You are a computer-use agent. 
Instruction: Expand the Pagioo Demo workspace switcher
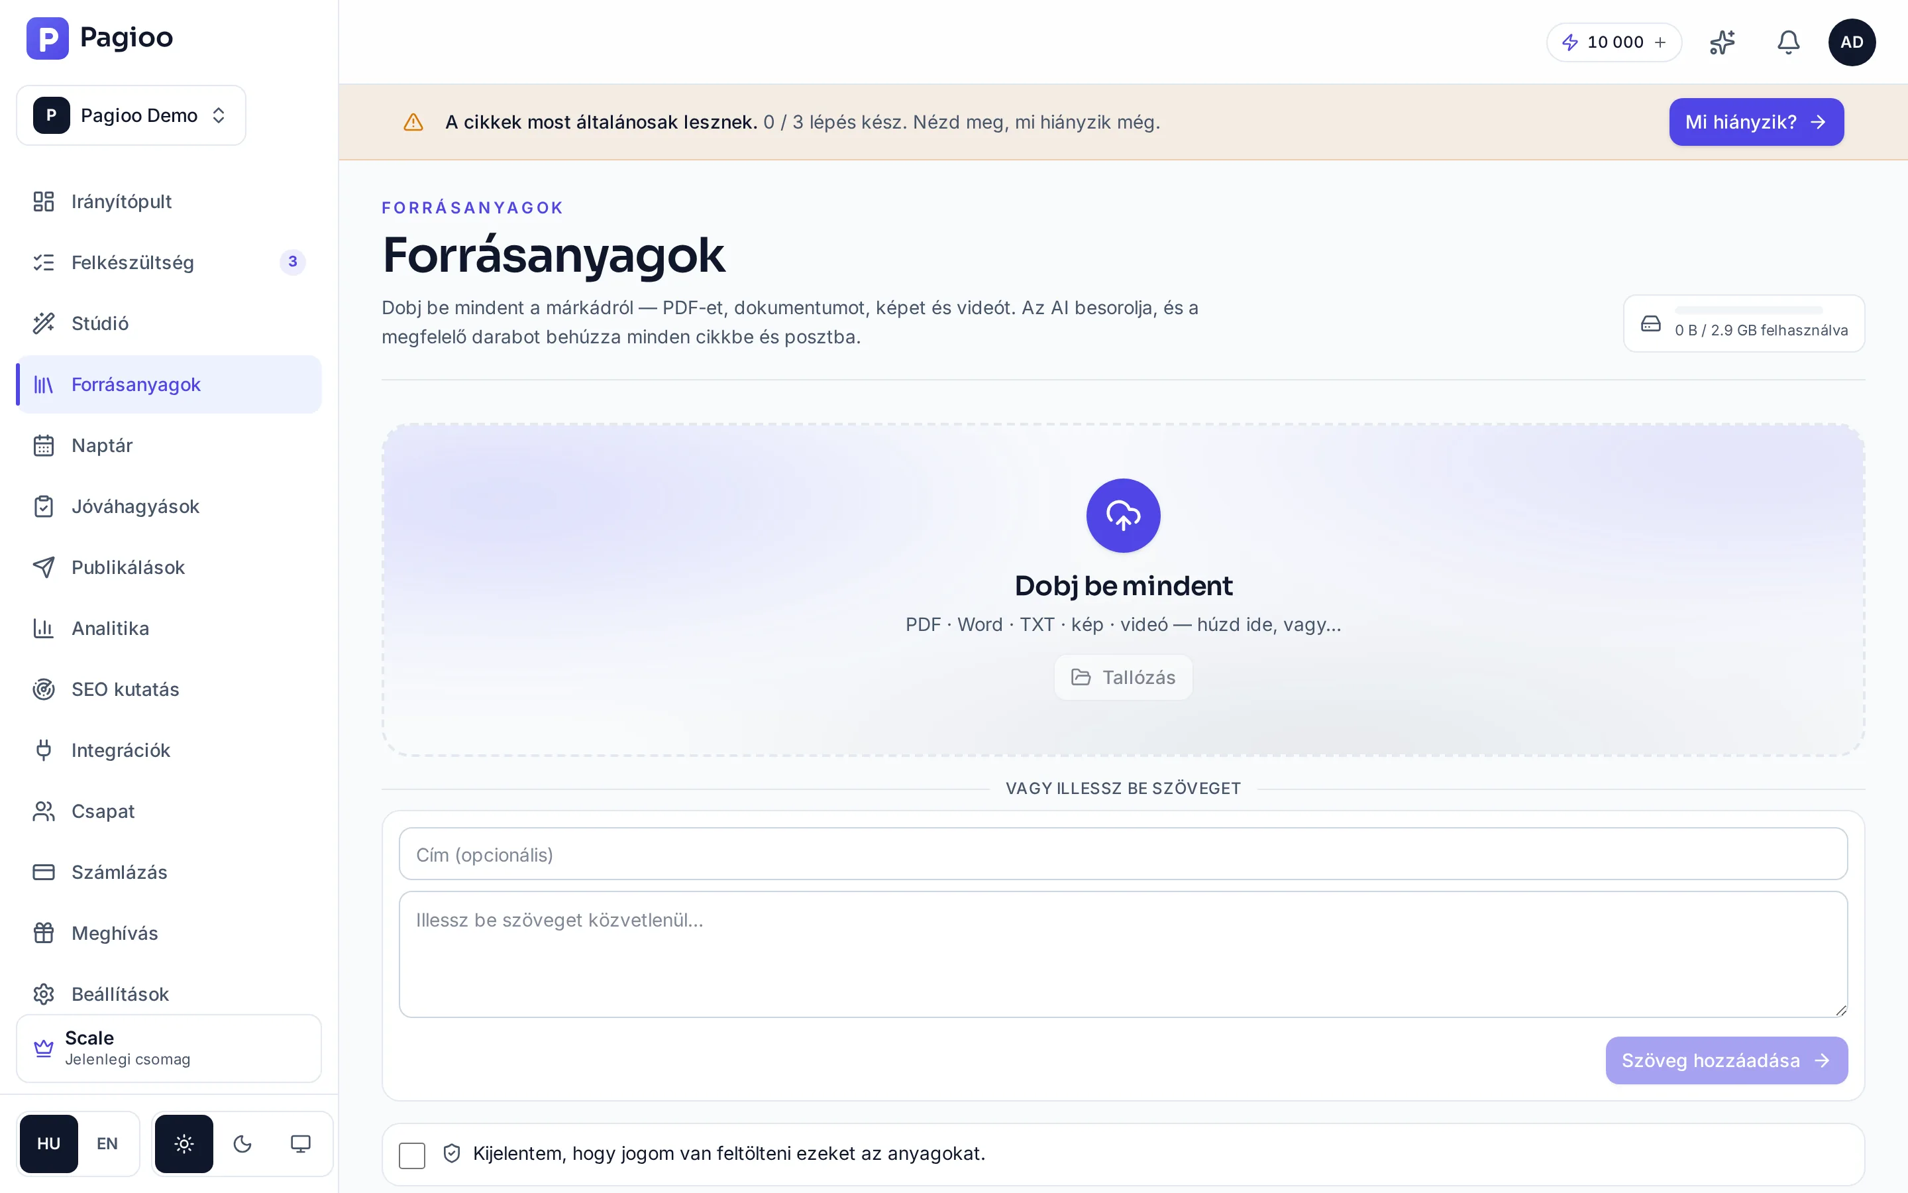tap(131, 115)
